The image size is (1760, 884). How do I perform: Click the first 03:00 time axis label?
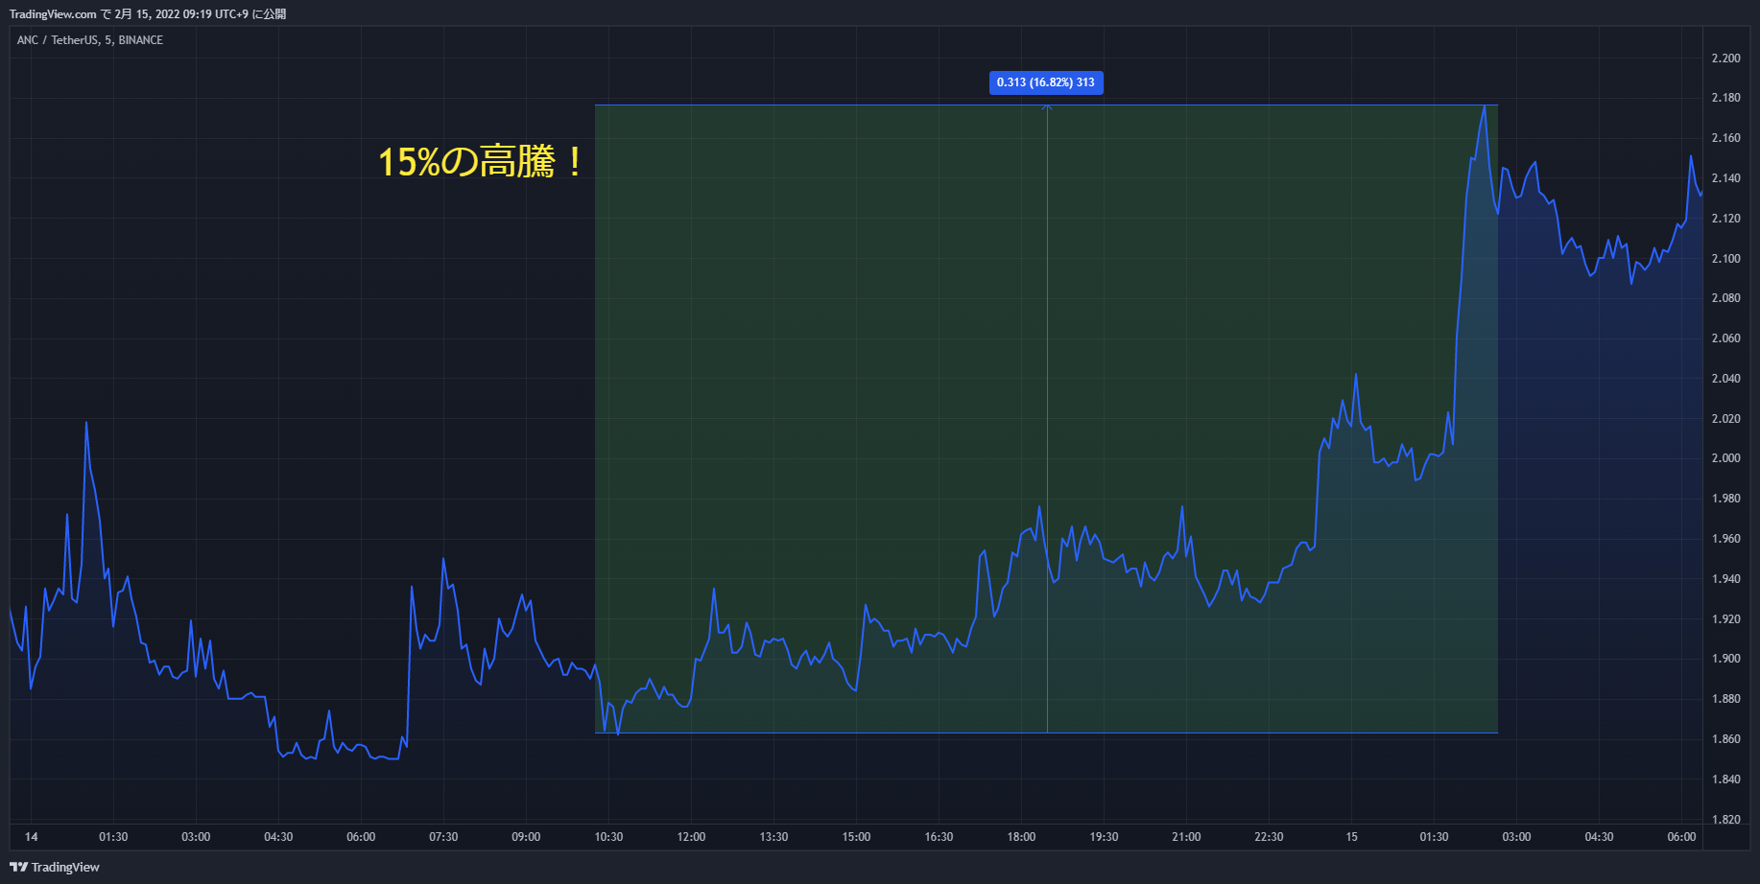(196, 837)
